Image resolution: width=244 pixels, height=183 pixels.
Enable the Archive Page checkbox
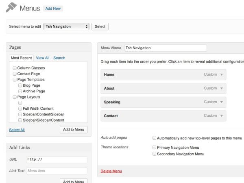(20, 91)
